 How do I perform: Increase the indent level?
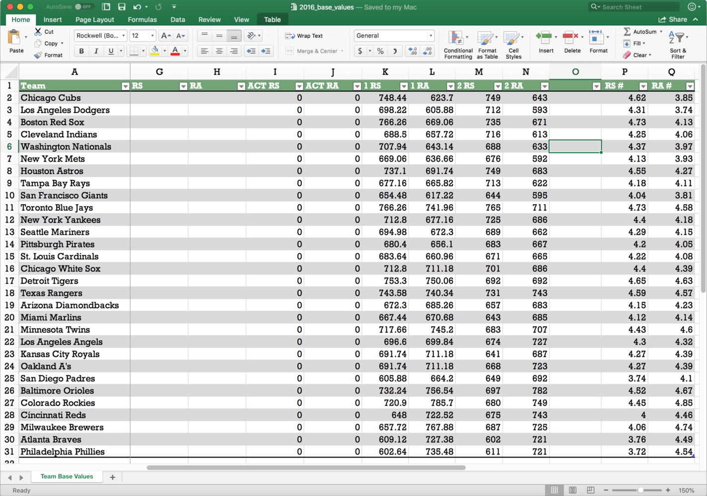pos(266,51)
